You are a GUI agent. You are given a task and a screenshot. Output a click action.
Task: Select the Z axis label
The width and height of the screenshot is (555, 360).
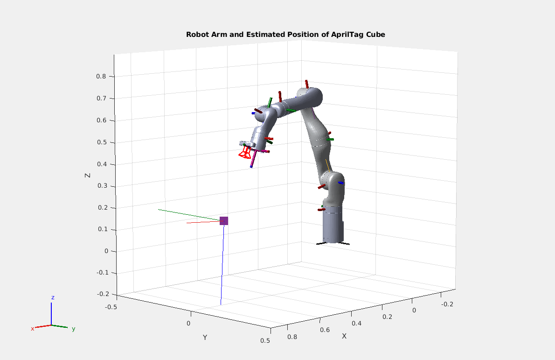[87, 175]
